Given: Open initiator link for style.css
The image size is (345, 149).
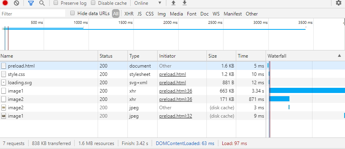Looking at the screenshot, I should pos(172,74).
